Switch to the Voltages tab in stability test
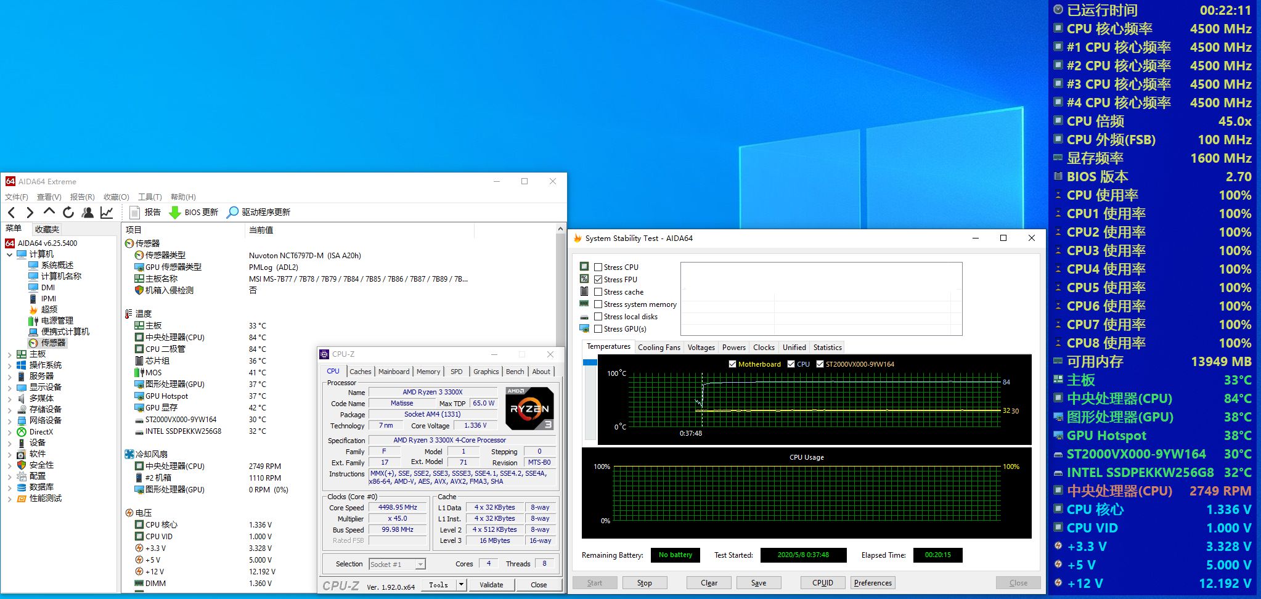Viewport: 1261px width, 599px height. coord(701,347)
